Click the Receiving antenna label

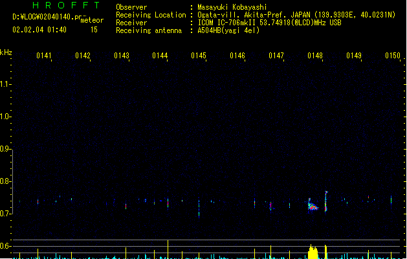click(149, 30)
